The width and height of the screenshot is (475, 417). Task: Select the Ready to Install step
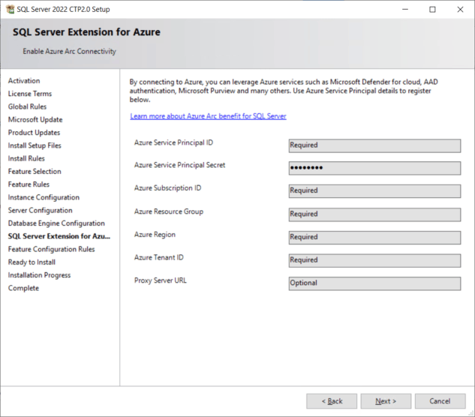click(32, 262)
